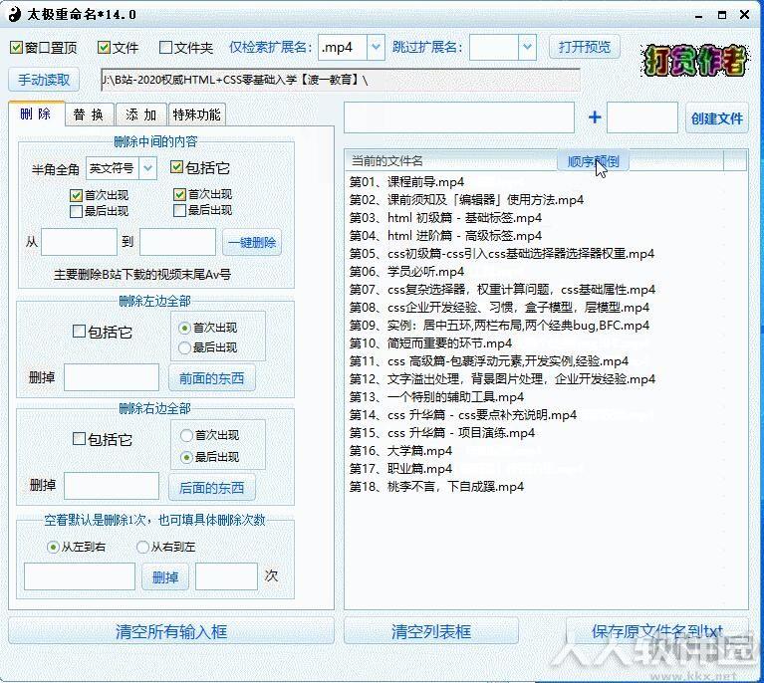Click the 顺序颠倒 header button
Viewport: 764px width, 683px height.
[x=593, y=160]
